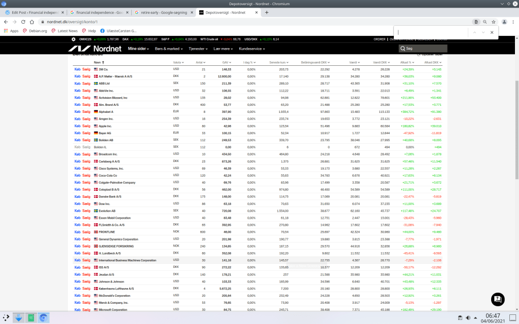Image resolution: width=519 pixels, height=324 pixels.
Task: Click the Chromium icon in taskbar
Action: coord(44,318)
